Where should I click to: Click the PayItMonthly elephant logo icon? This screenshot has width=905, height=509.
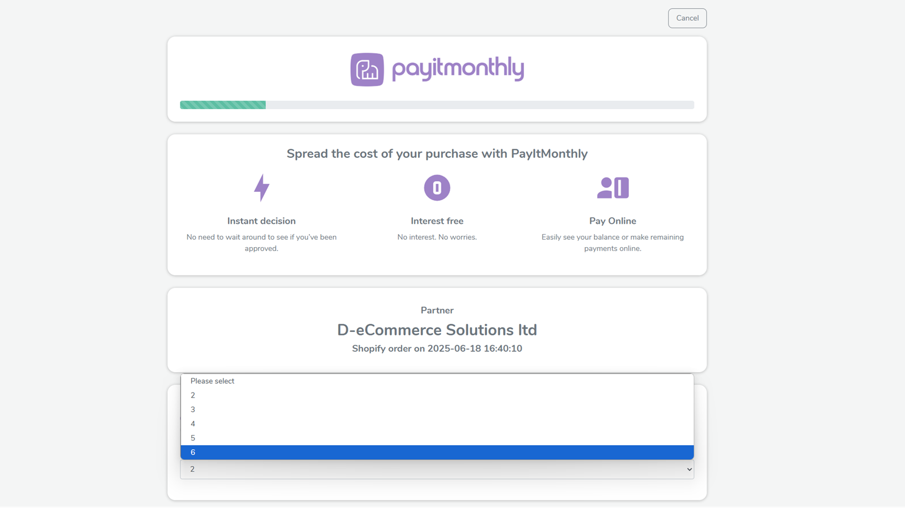tap(367, 70)
